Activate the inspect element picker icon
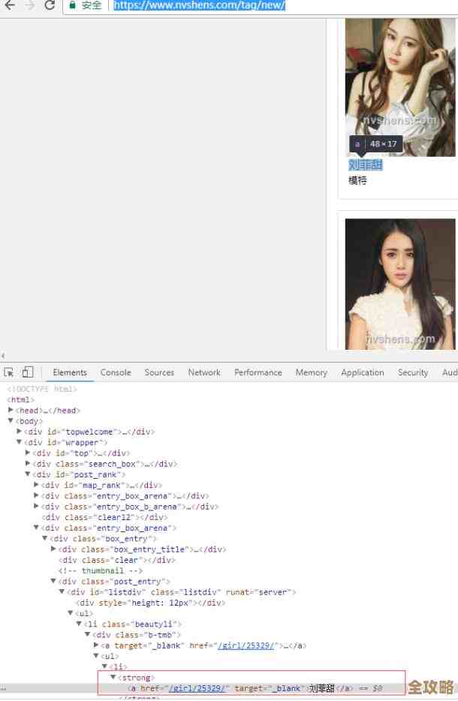The image size is (458, 701). pyautogui.click(x=9, y=372)
